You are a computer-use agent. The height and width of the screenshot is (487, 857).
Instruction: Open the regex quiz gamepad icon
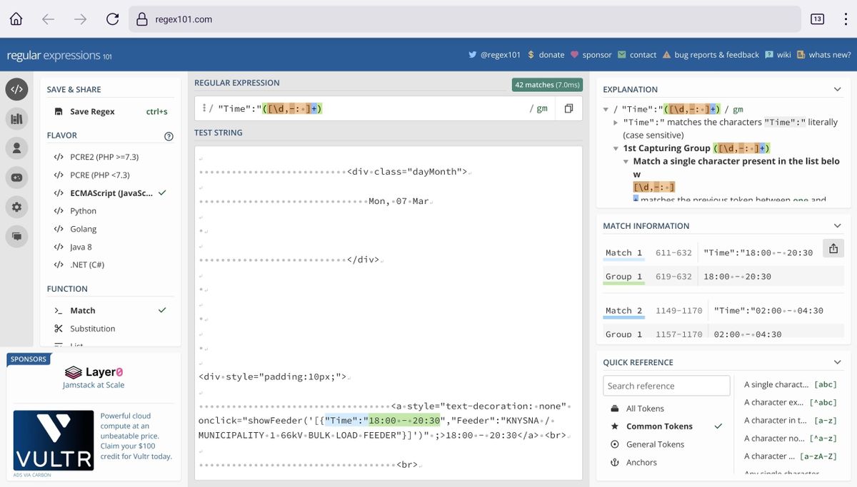tap(16, 177)
